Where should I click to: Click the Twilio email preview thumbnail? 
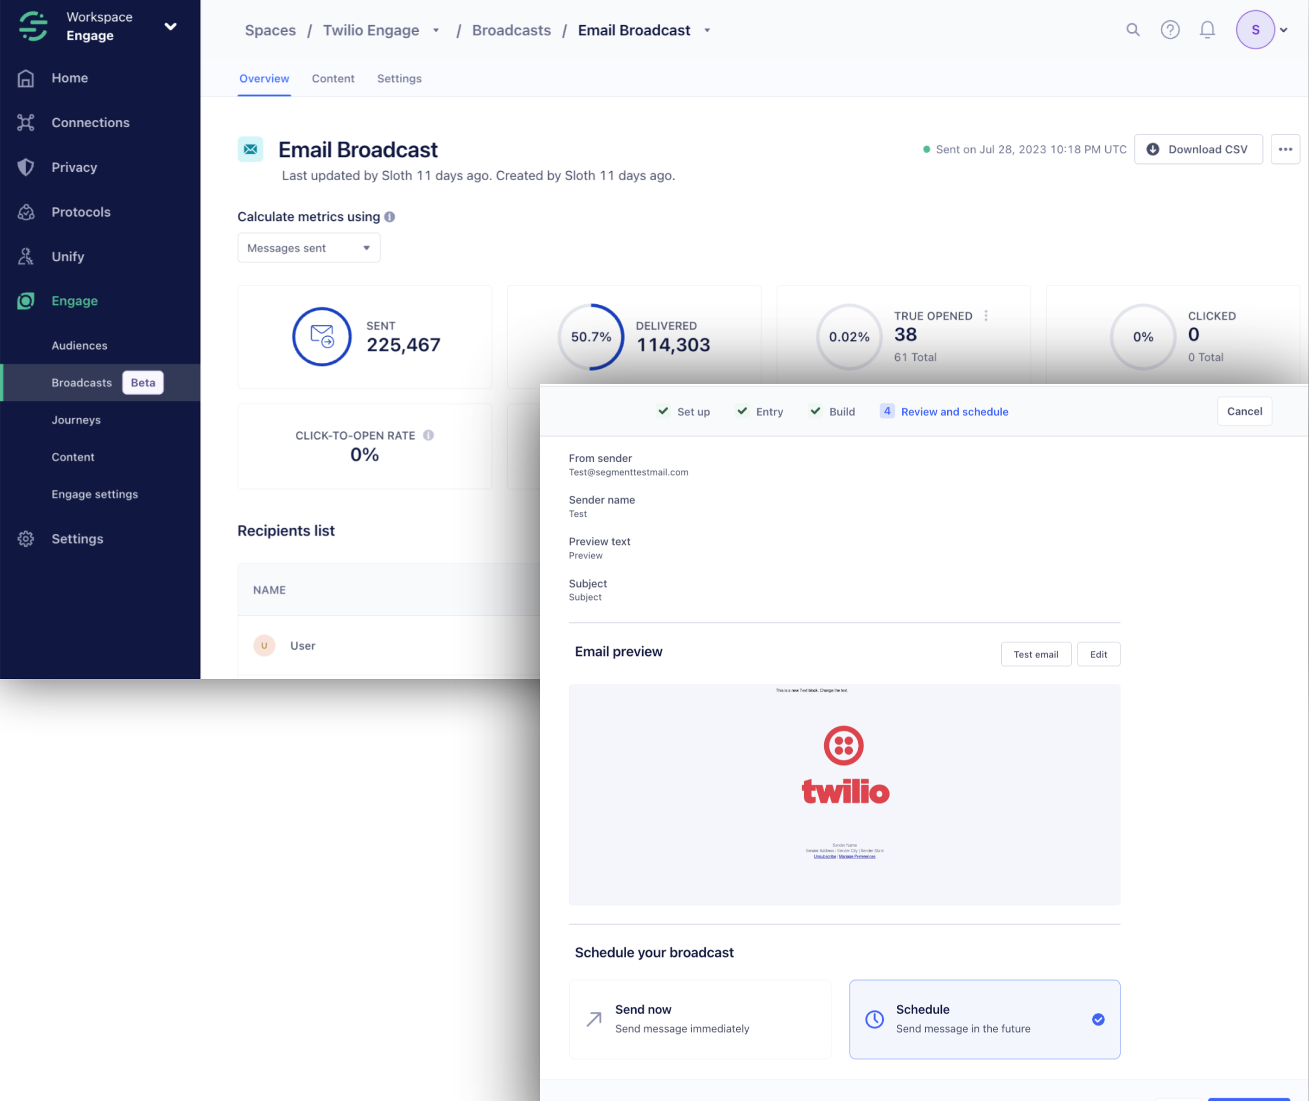click(x=844, y=794)
